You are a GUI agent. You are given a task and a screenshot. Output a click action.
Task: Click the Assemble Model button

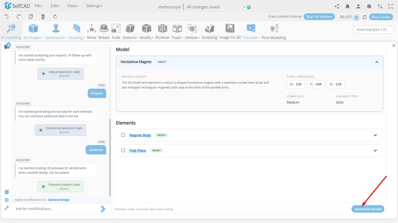(368, 209)
